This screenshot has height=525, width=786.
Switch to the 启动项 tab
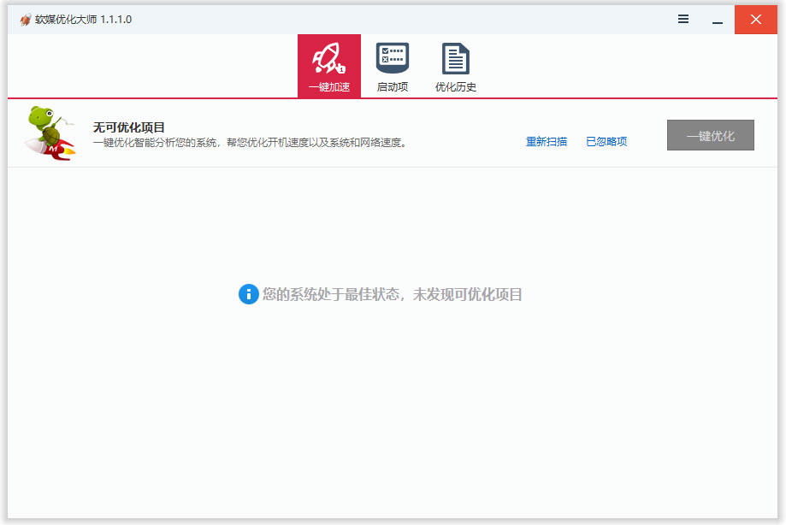(x=392, y=66)
